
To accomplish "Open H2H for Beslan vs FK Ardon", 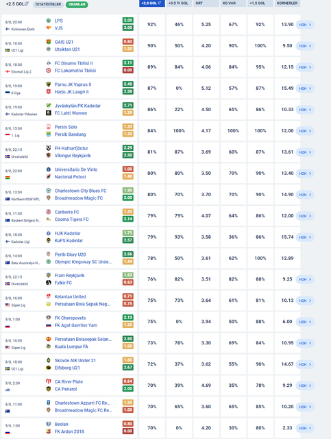I will pos(305,428).
